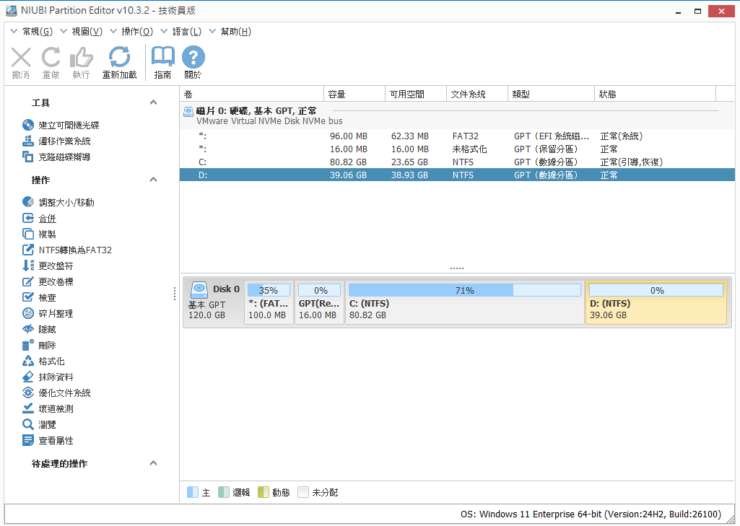Sort by the 卷 column header
Screen dimensions: 740x526
point(252,94)
